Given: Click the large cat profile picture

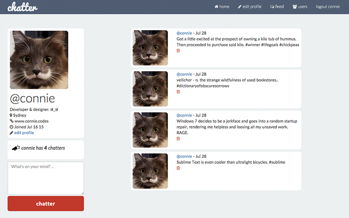Looking at the screenshot, I should [39, 60].
